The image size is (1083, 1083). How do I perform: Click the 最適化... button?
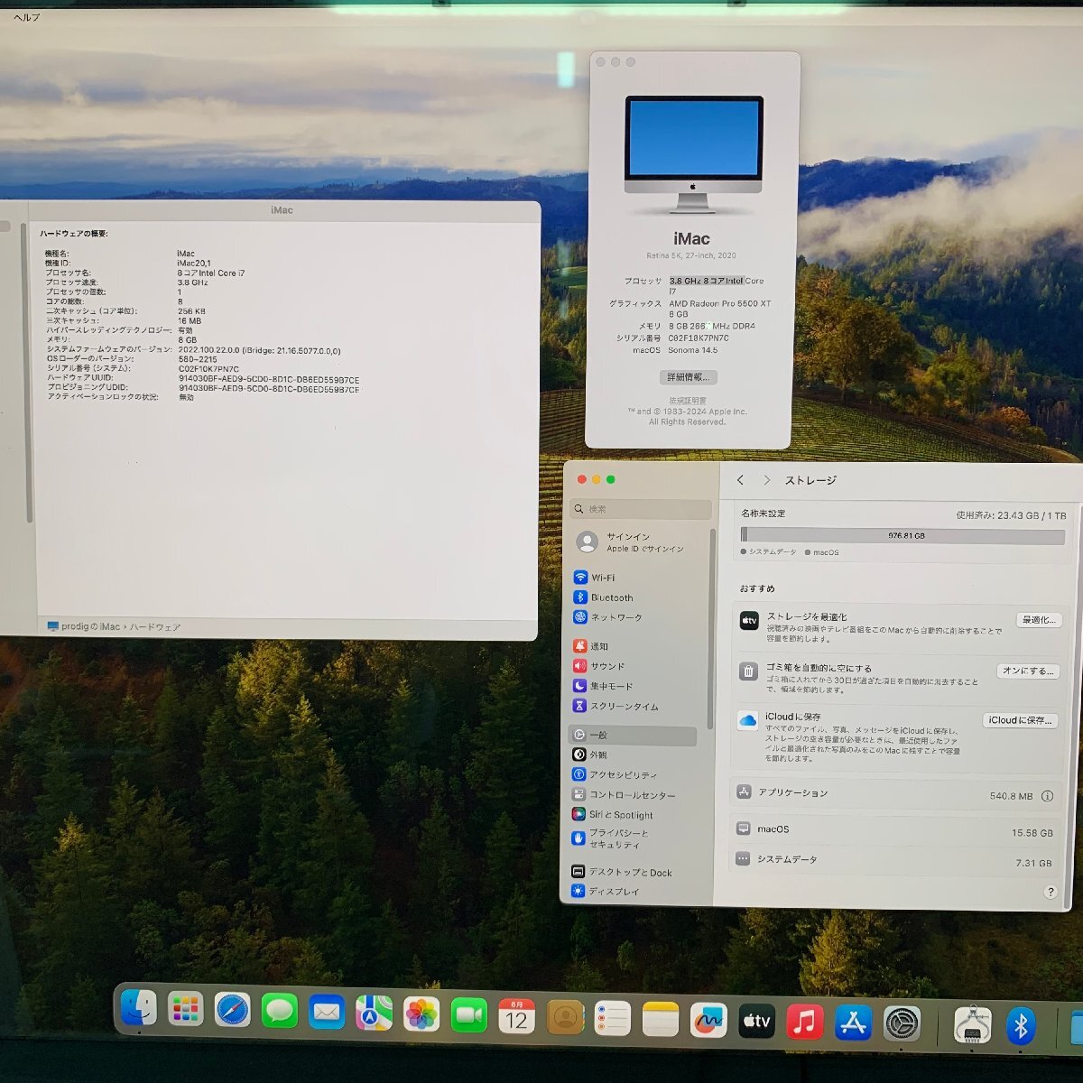point(1038,620)
